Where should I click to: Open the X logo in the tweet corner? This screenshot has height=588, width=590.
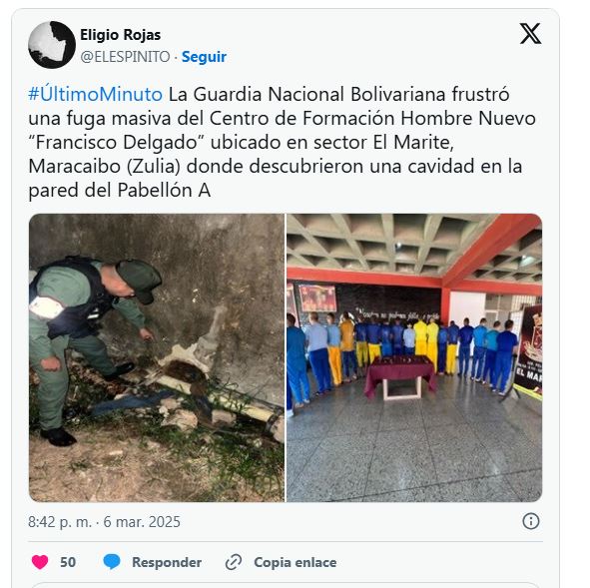click(x=530, y=34)
